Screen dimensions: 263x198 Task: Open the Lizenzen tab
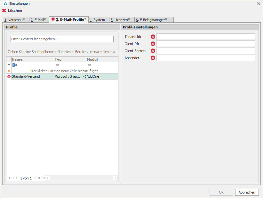click(122, 20)
